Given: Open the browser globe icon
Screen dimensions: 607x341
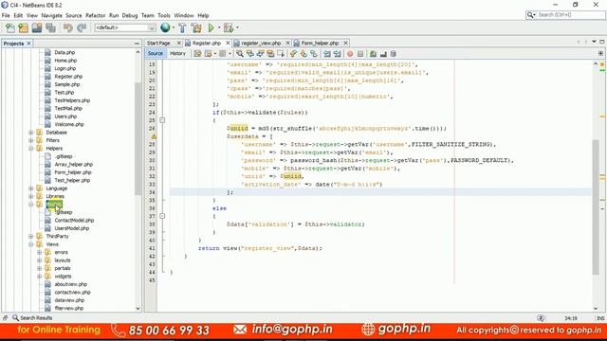Looking at the screenshot, I should pyautogui.click(x=165, y=27).
